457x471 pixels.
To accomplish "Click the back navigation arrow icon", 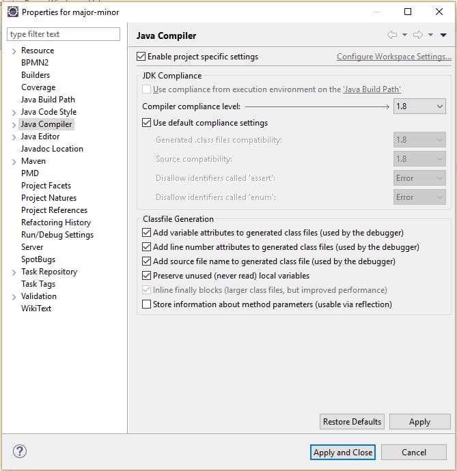I will pyautogui.click(x=391, y=35).
